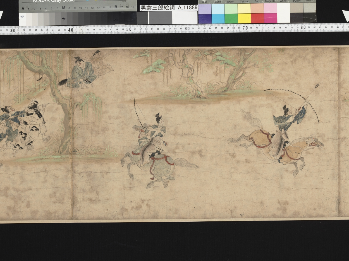Click the label '男衾三郎絵詞 A_11889'

tap(169, 8)
